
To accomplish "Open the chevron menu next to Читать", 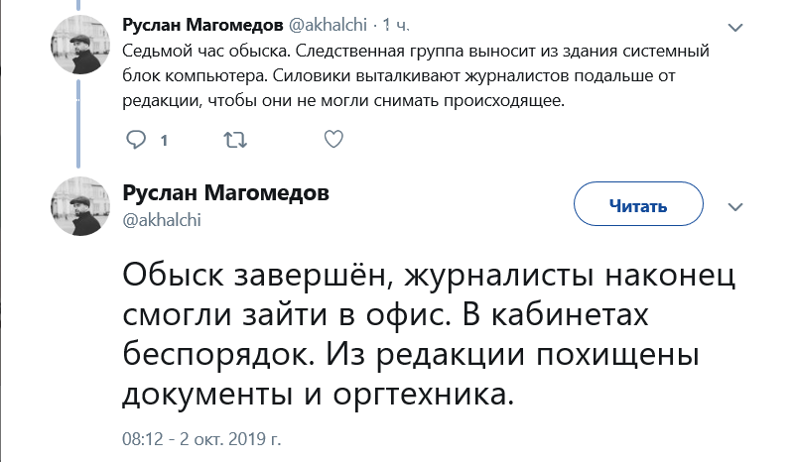I will [735, 207].
